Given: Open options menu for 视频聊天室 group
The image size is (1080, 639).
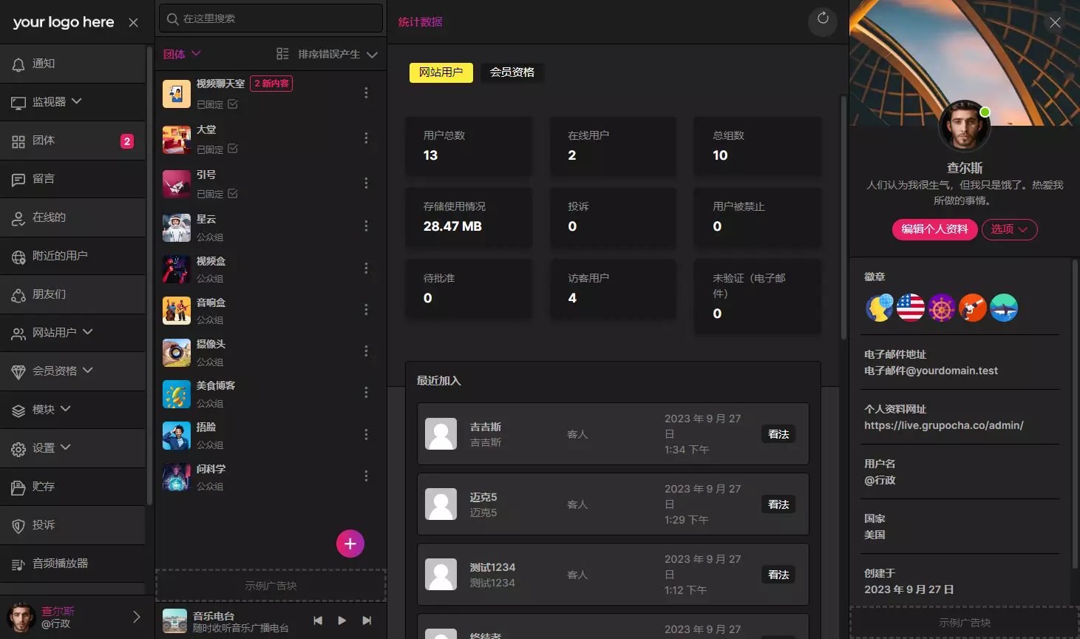Looking at the screenshot, I should (366, 92).
